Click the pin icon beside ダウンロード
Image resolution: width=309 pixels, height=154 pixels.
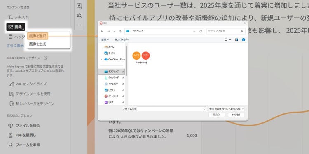point(123,78)
